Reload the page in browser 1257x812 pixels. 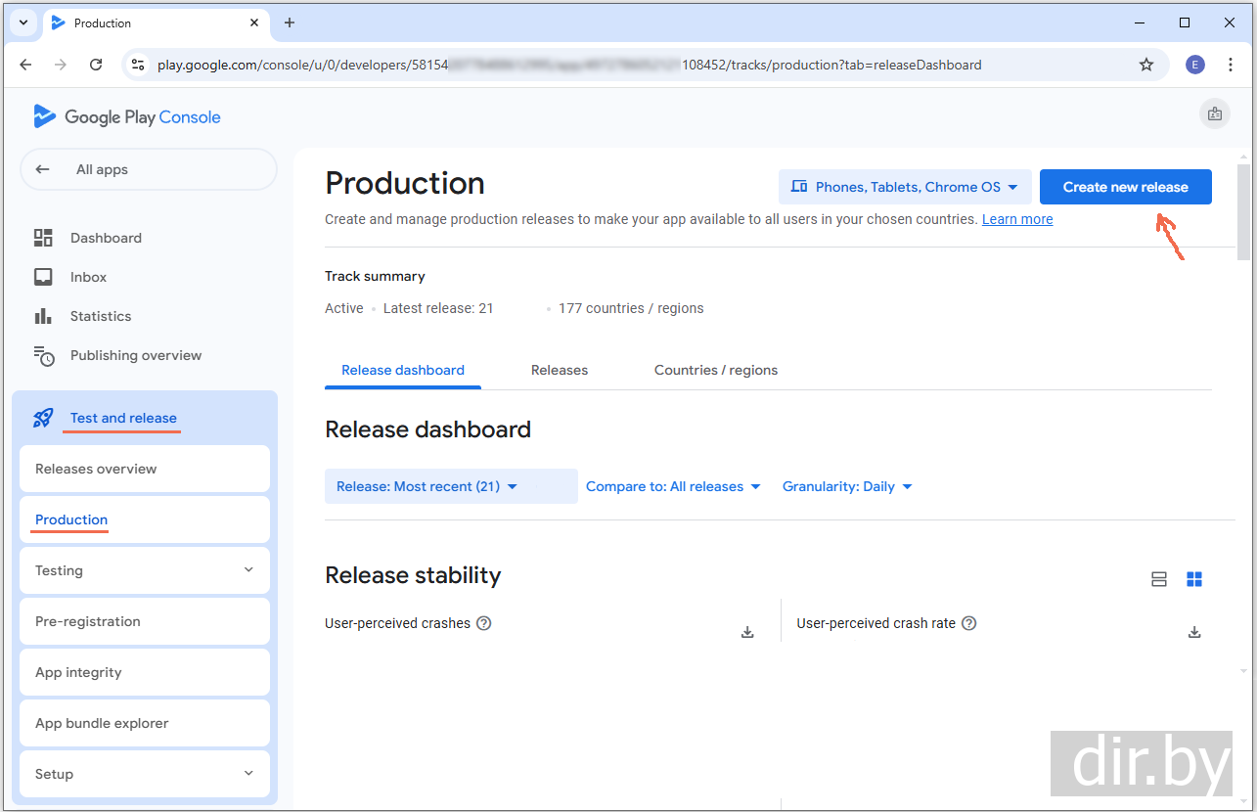click(96, 65)
